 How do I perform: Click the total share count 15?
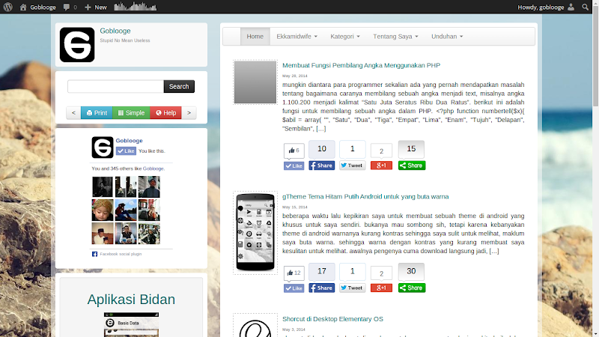tap(411, 148)
